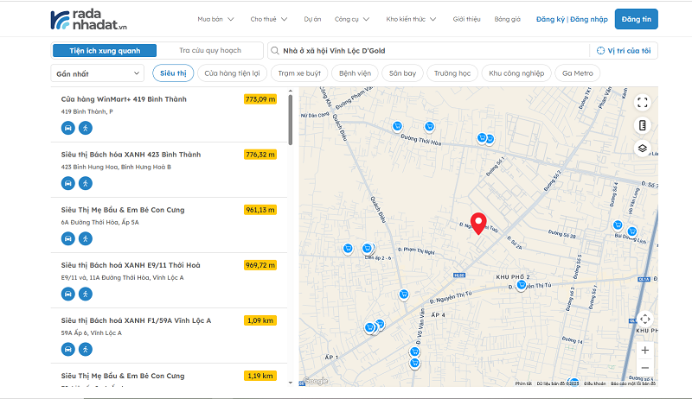The height and width of the screenshot is (399, 692).
Task: Select the Ga Metro filter chip
Action: pos(578,73)
